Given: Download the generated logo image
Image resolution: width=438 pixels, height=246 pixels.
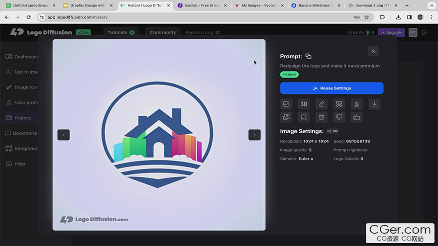Looking at the screenshot, I should click(374, 104).
